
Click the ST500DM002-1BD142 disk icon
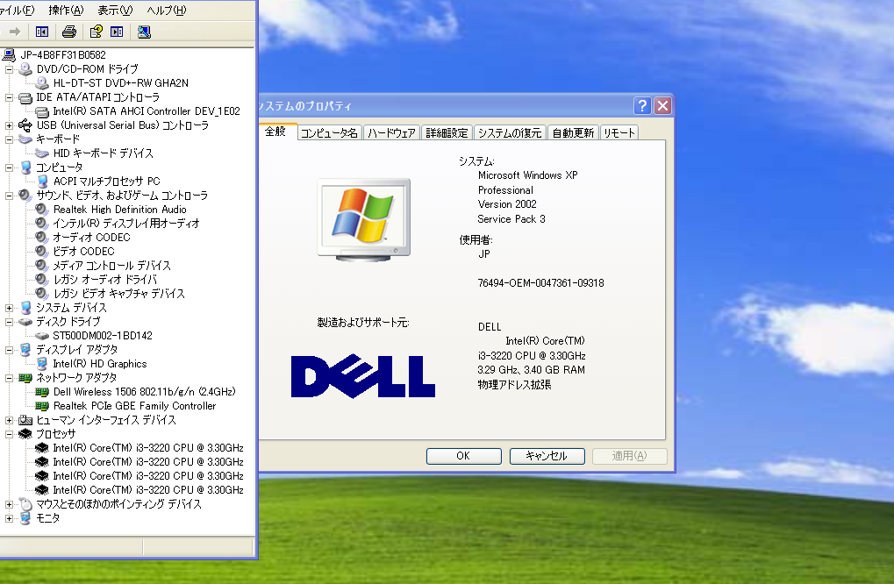click(41, 336)
